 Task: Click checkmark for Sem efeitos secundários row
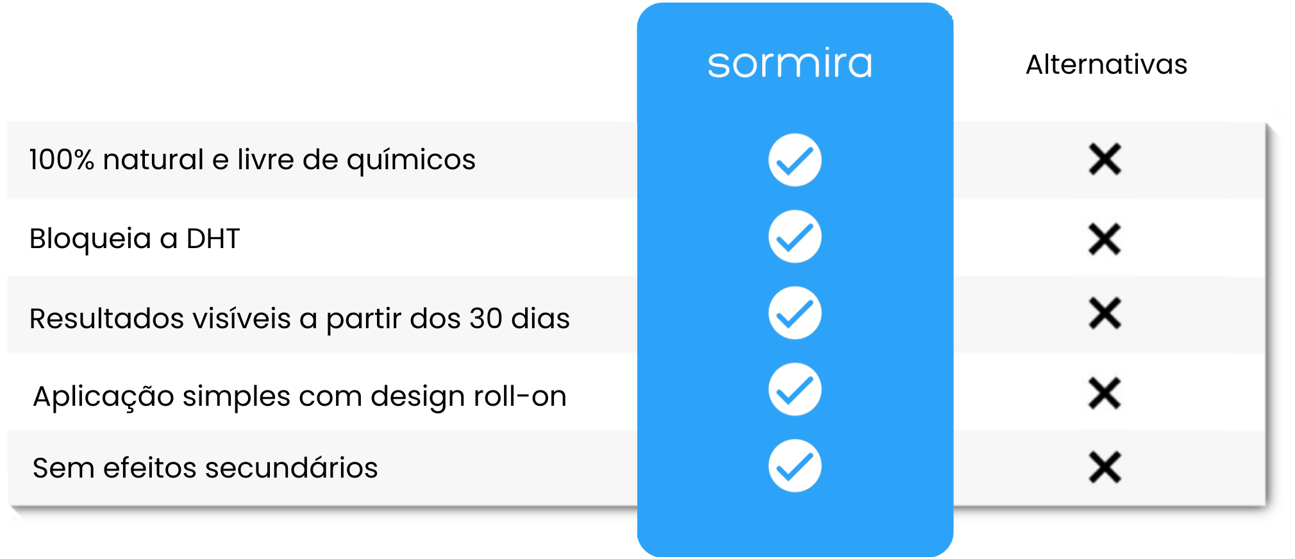(x=795, y=466)
